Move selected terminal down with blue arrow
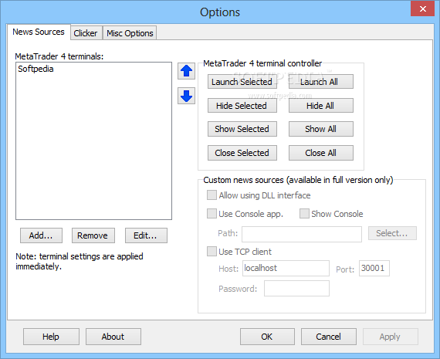The width and height of the screenshot is (440, 359). (x=186, y=96)
